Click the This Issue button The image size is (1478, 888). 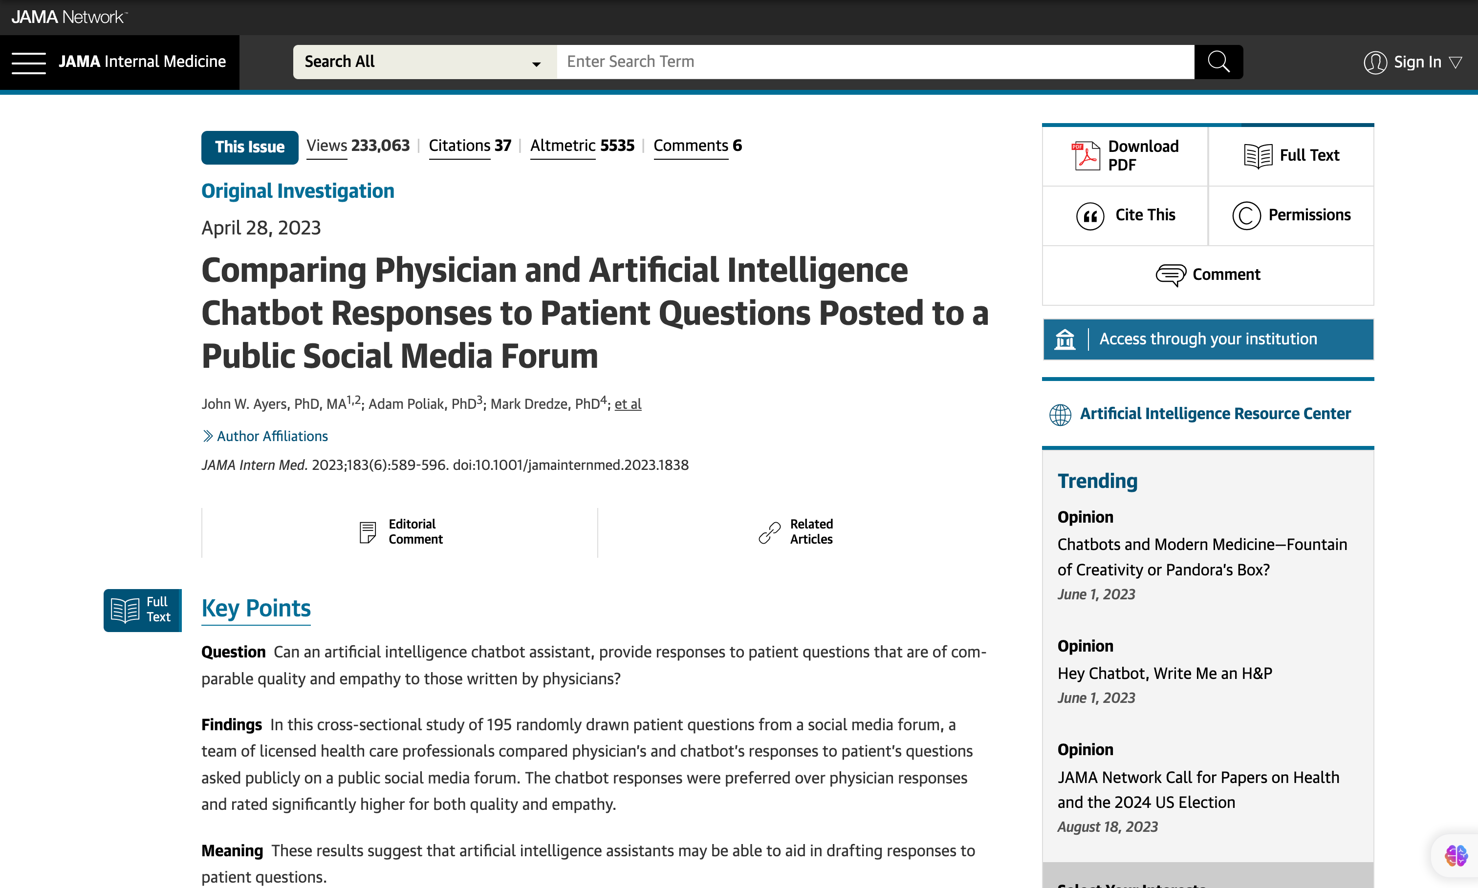[x=250, y=147]
